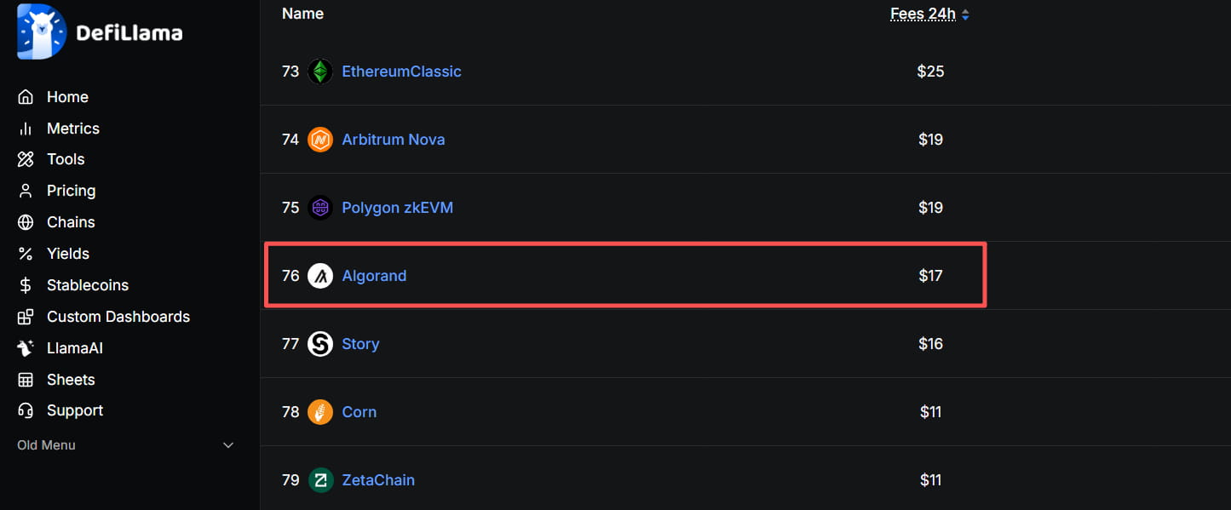
Task: Click the Story chain logo icon
Action: (320, 344)
